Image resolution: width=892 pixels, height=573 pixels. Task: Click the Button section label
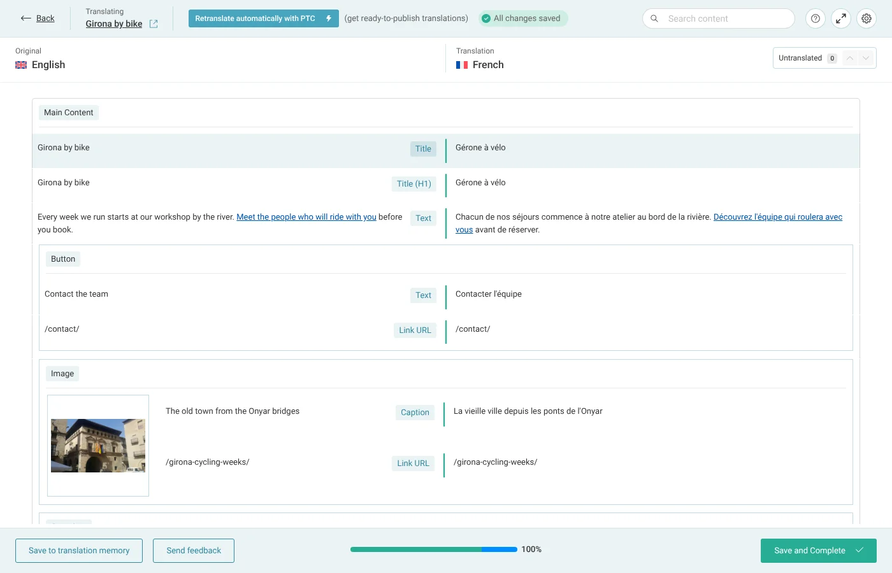tap(63, 259)
